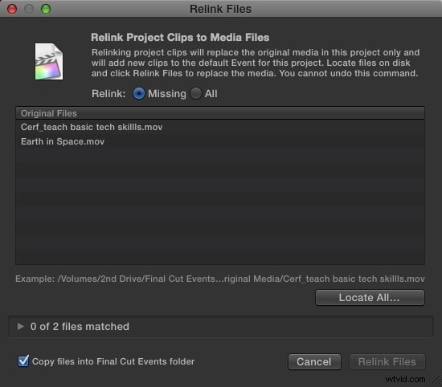Screen dimensions: 442x387
Task: Click the disabled minimize button
Action: point(29,9)
